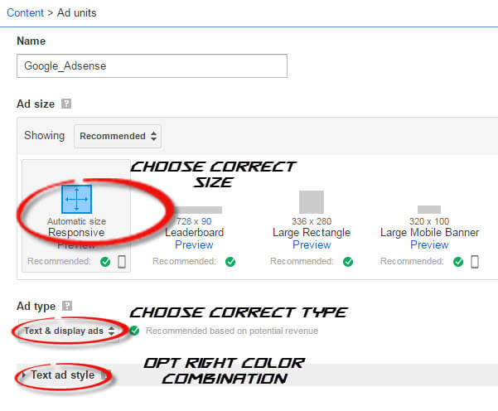Go to the Content breadcrumb link
498x411 pixels.
tap(25, 12)
